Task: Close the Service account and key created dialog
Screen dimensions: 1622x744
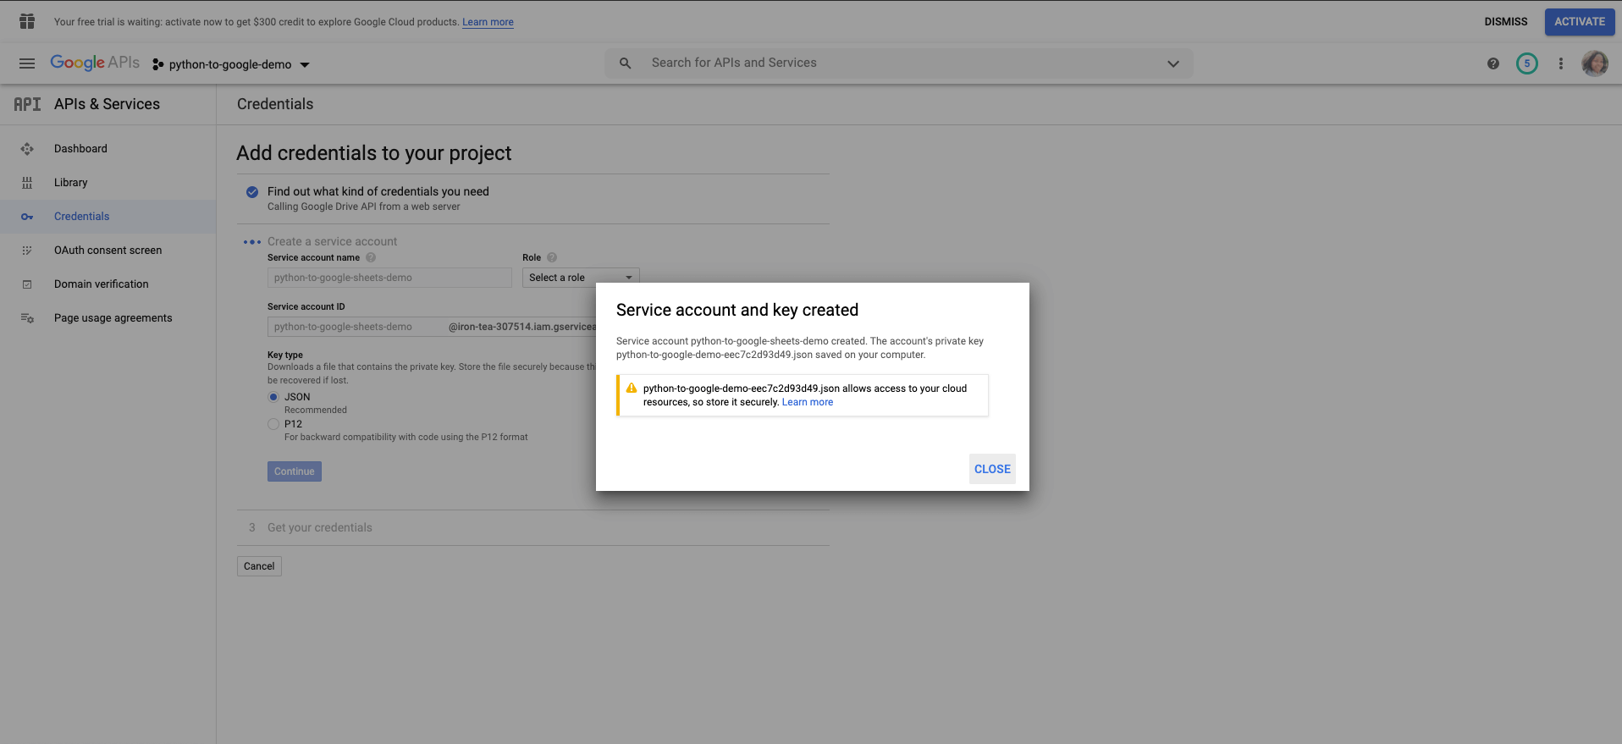Action: pyautogui.click(x=992, y=469)
